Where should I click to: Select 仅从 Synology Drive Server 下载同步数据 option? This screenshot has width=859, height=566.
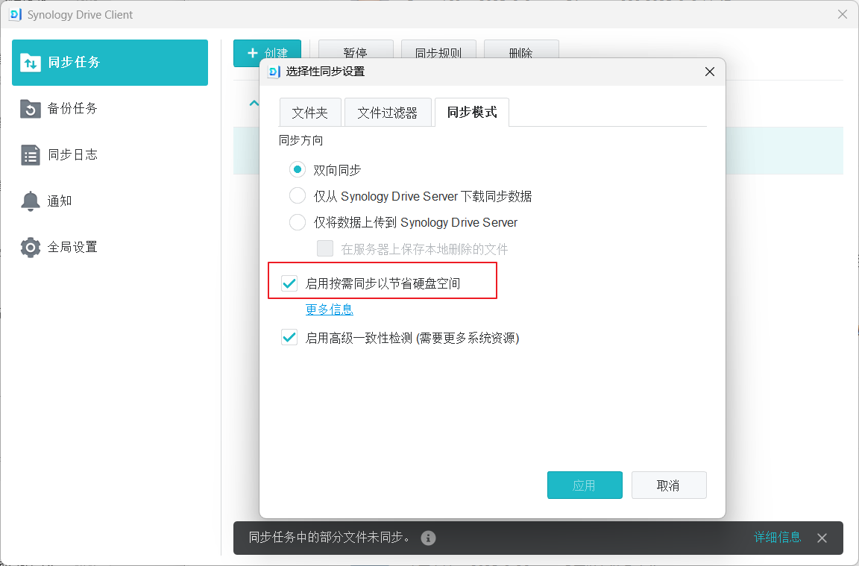[x=298, y=195]
